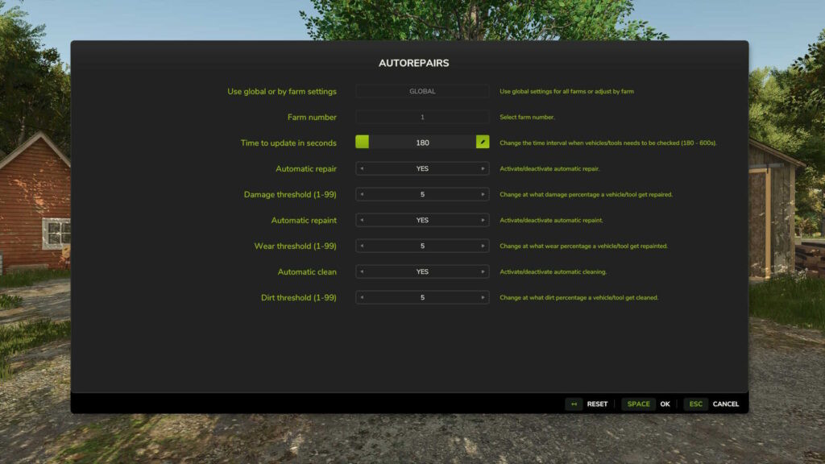Toggle Automatic repair YES value
Image resolution: width=825 pixels, height=464 pixels.
422,168
